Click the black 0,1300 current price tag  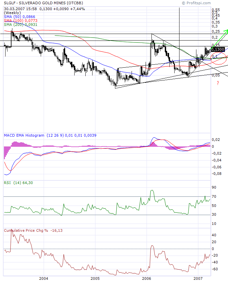(x=218, y=49)
